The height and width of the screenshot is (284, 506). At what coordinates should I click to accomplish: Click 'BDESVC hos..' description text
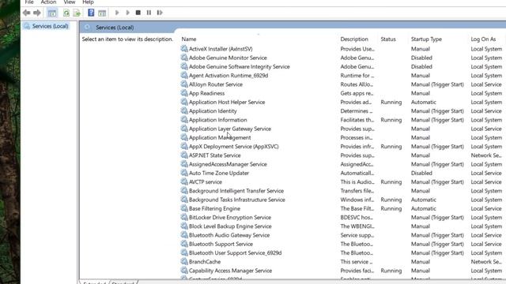[357, 218]
